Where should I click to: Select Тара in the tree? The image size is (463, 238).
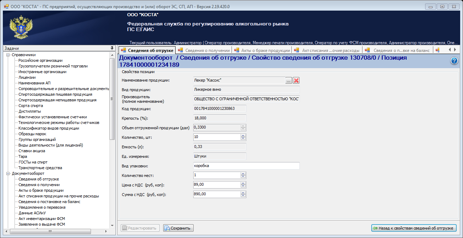pyautogui.click(x=23, y=156)
